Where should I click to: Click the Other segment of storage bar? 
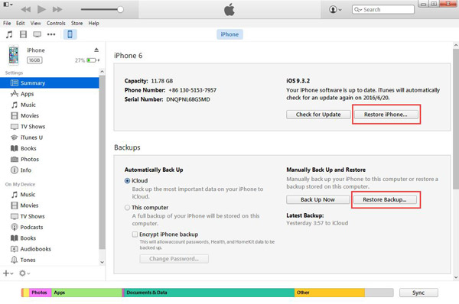tap(329, 293)
